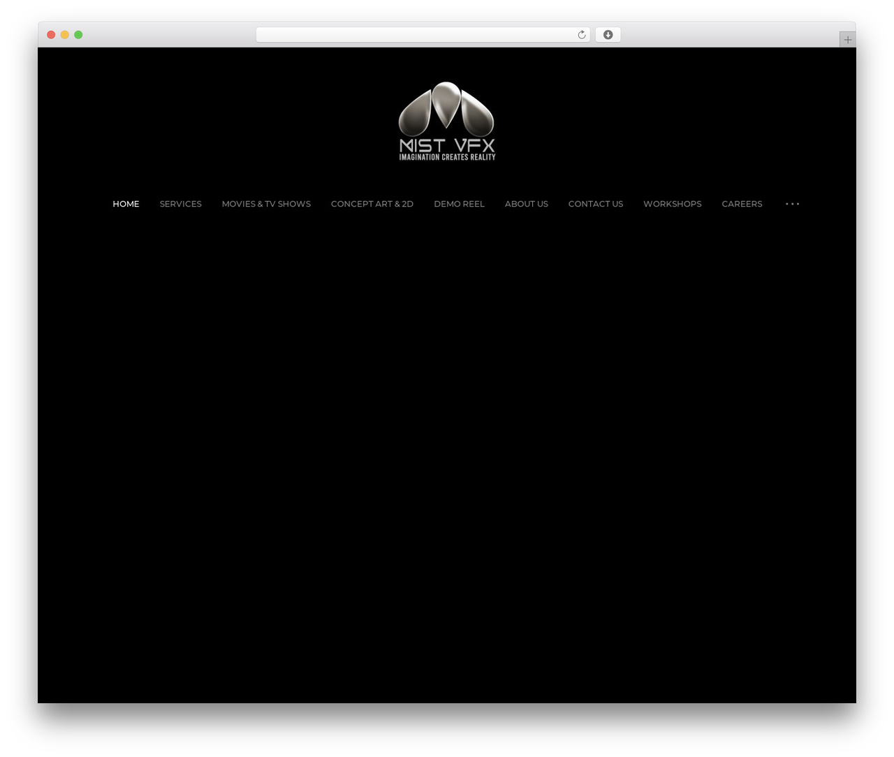The image size is (894, 757).
Task: Expand the three-dot overflow menu
Action: (x=792, y=204)
